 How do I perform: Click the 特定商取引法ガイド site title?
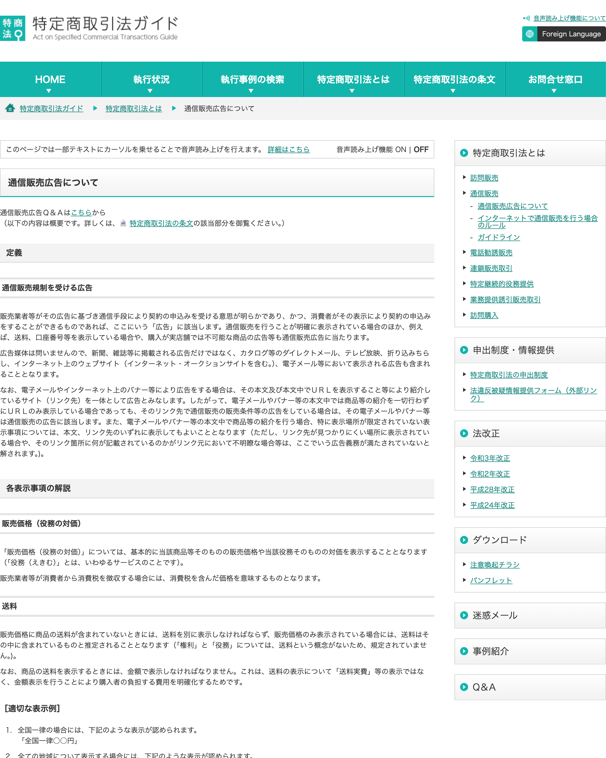(x=105, y=28)
